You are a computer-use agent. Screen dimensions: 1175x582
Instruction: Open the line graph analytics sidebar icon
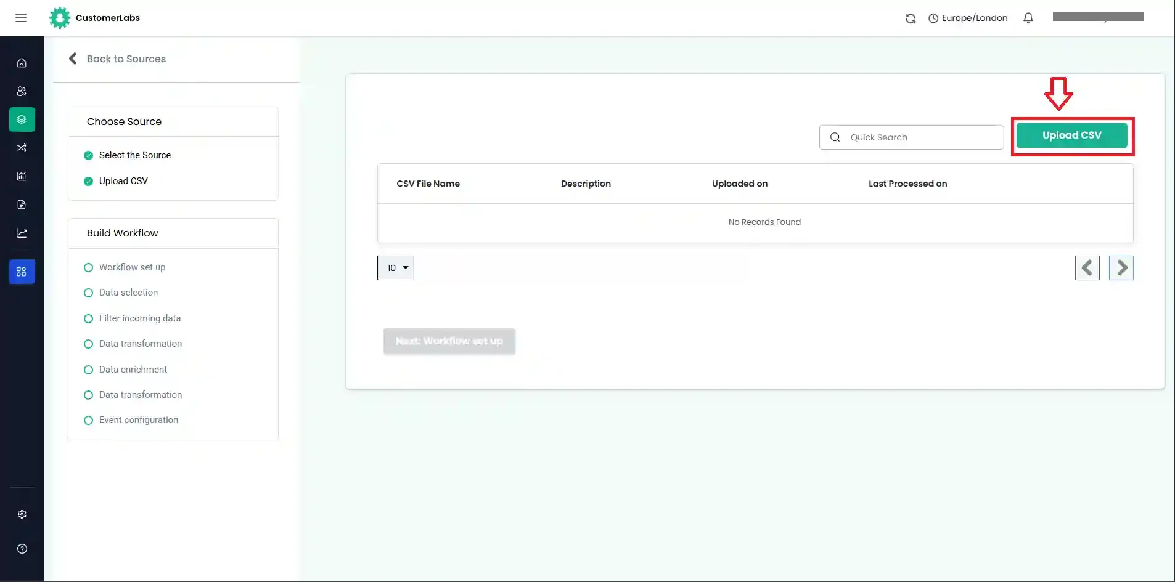(x=22, y=233)
